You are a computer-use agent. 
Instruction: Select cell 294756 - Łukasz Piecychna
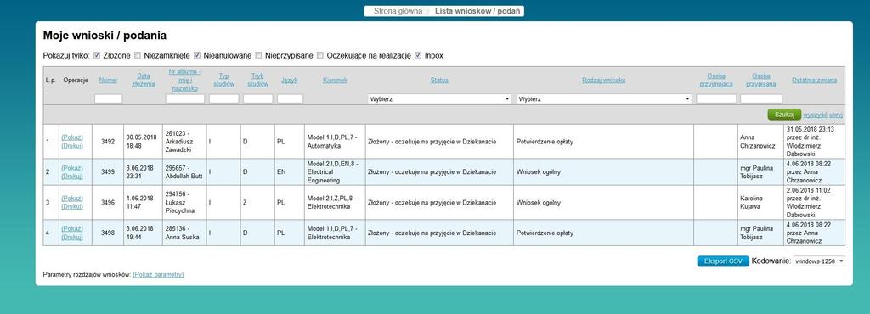[x=184, y=202]
